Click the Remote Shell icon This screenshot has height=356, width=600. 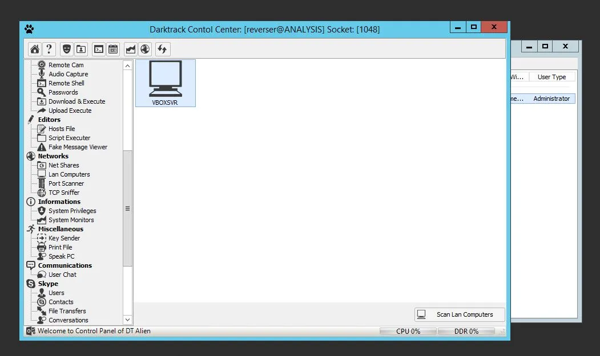coord(42,83)
